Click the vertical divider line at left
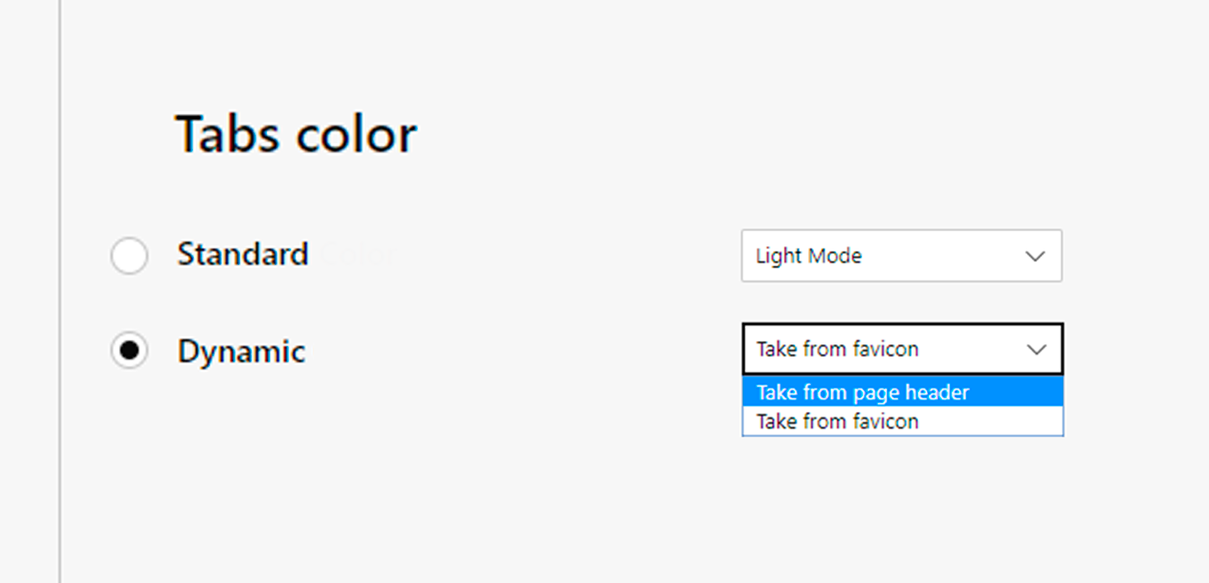The width and height of the screenshot is (1209, 583). pyautogui.click(x=60, y=291)
